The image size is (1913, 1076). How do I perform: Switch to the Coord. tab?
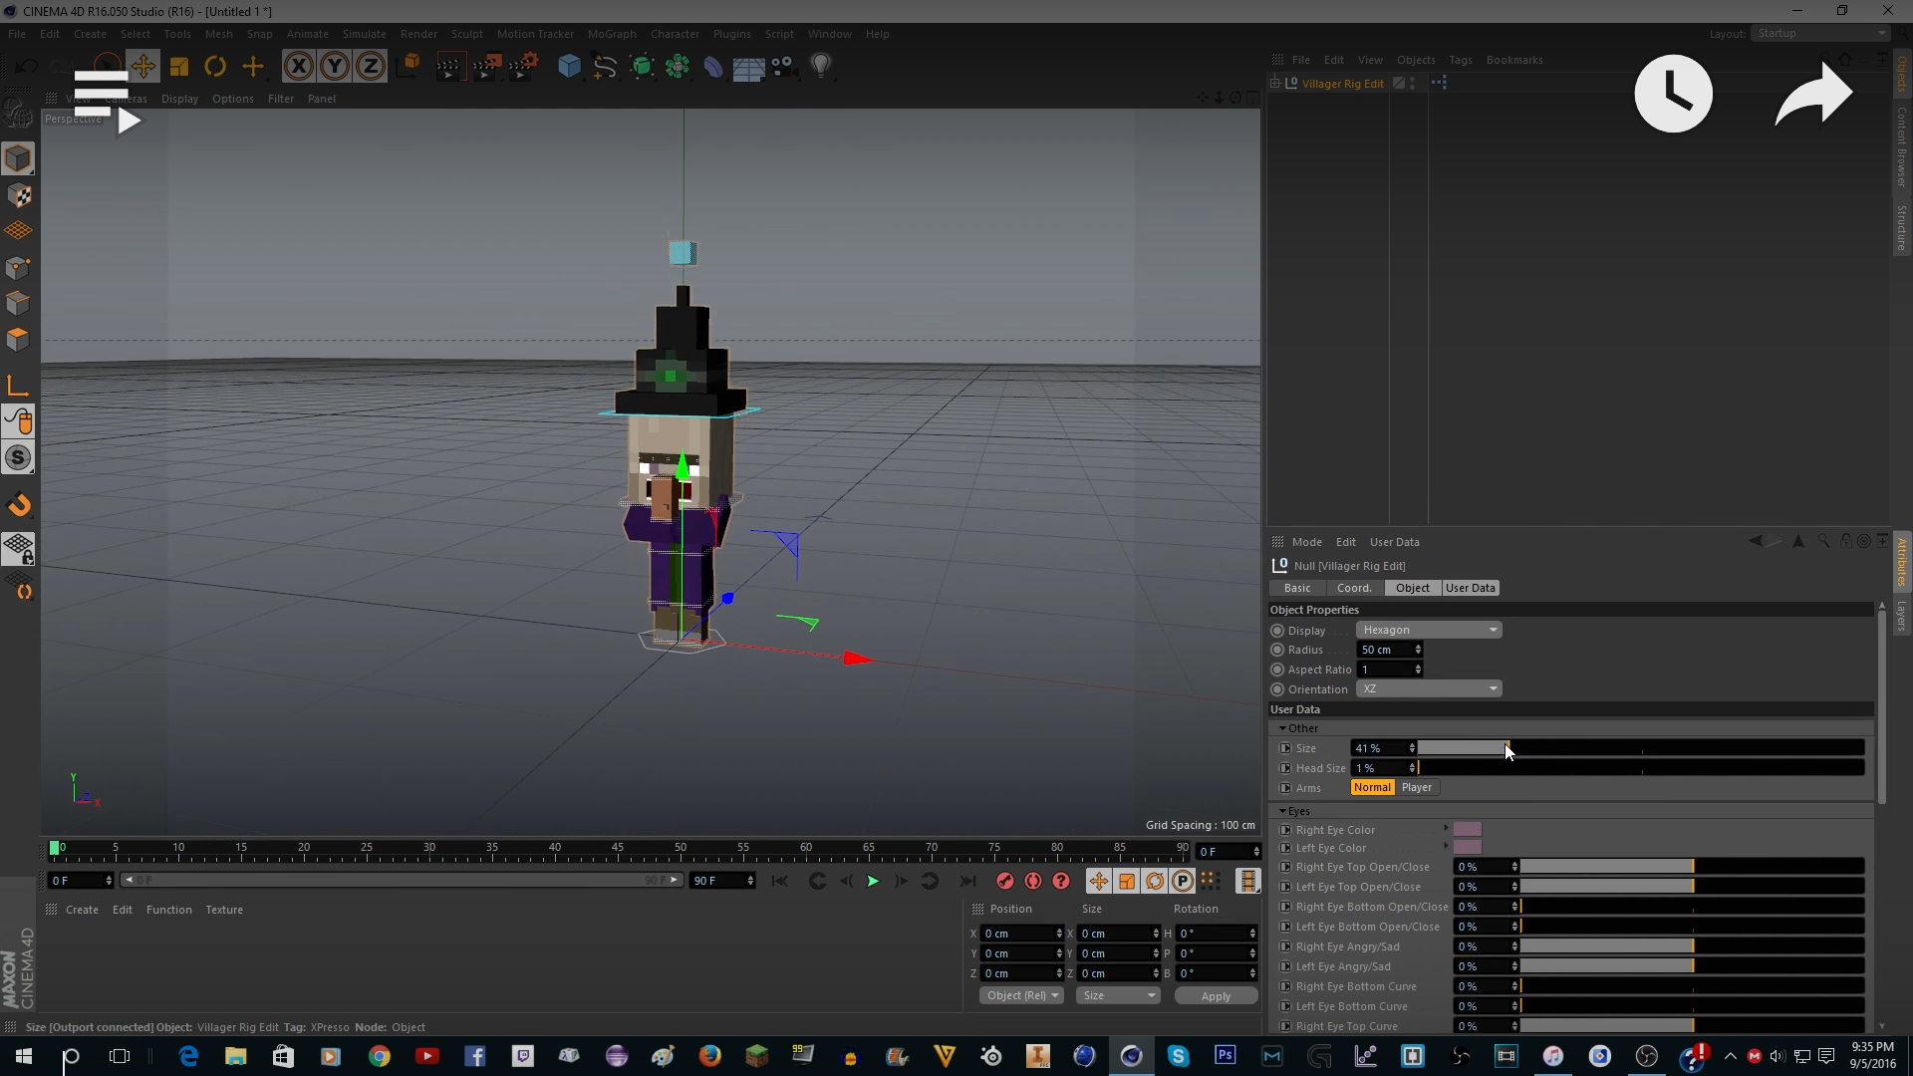[1354, 588]
